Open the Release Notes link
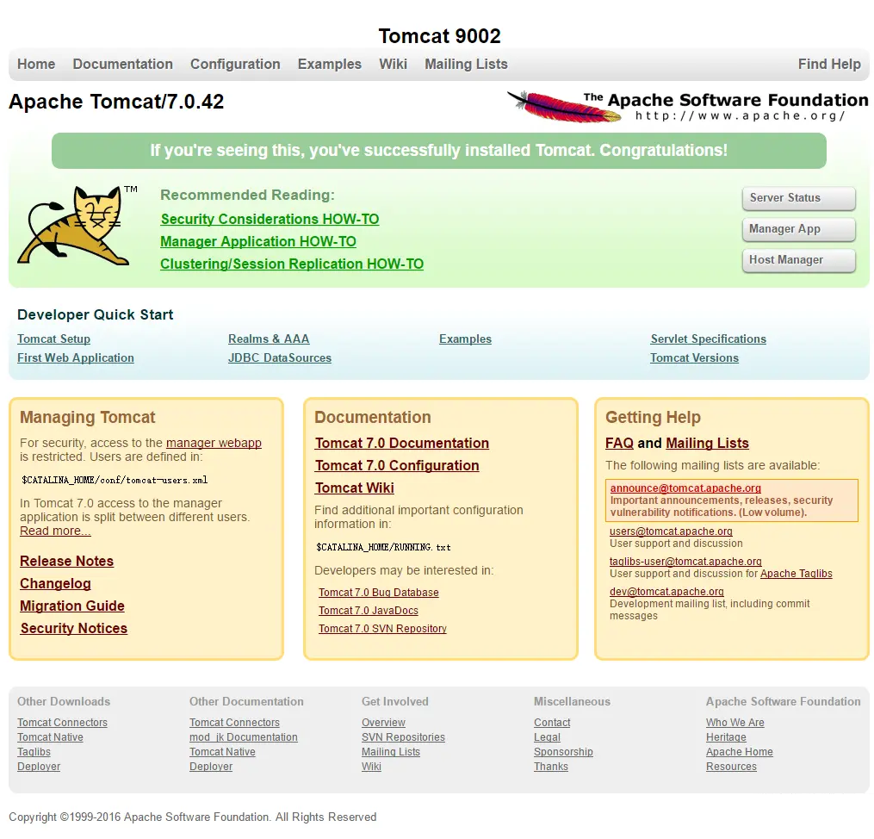 (67, 561)
